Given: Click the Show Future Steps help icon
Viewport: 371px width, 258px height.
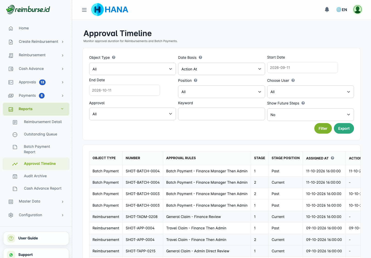Looking at the screenshot, I should pyautogui.click(x=303, y=103).
